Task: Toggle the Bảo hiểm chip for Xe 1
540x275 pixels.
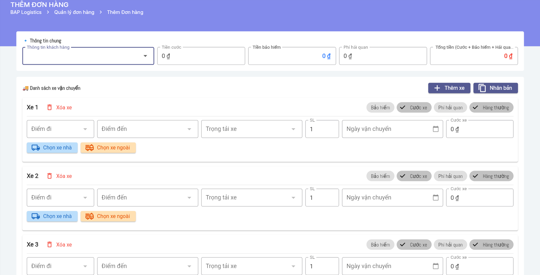Action: pyautogui.click(x=380, y=108)
